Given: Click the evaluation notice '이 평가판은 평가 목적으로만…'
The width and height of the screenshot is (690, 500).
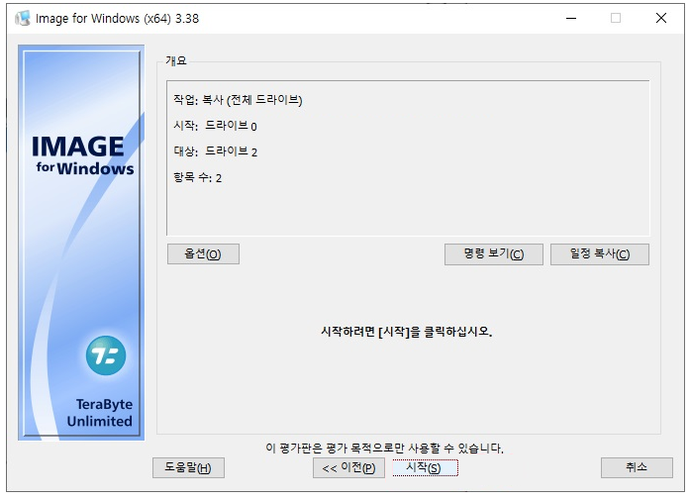Looking at the screenshot, I should [x=384, y=449].
